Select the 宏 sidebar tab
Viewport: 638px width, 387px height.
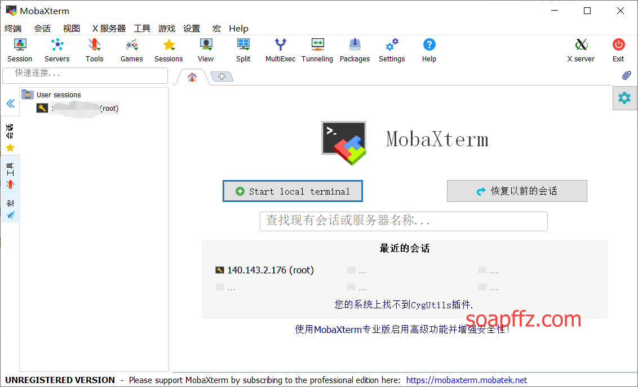tap(10, 209)
